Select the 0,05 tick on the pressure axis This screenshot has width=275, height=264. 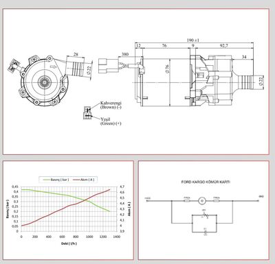point(16,226)
